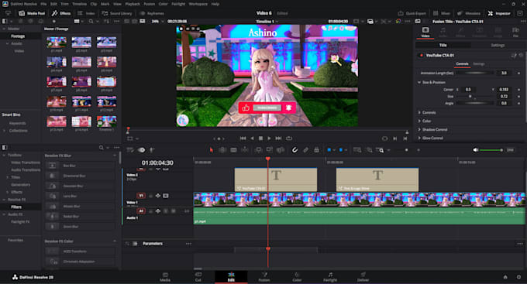Toggle the linked selection chain icon
Viewport: 527px width, 284px height.
[305, 150]
